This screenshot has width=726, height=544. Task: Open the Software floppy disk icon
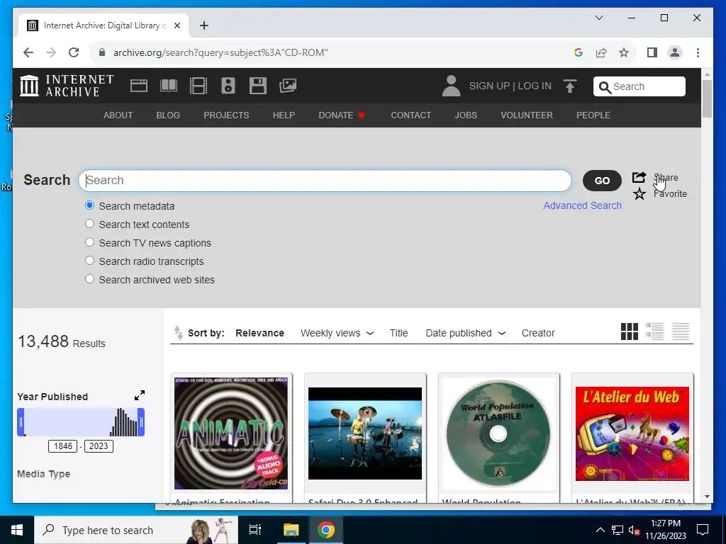[x=258, y=86]
